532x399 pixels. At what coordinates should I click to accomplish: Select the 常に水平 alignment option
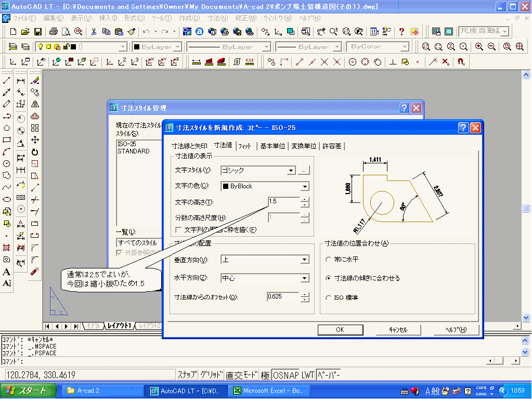328,260
